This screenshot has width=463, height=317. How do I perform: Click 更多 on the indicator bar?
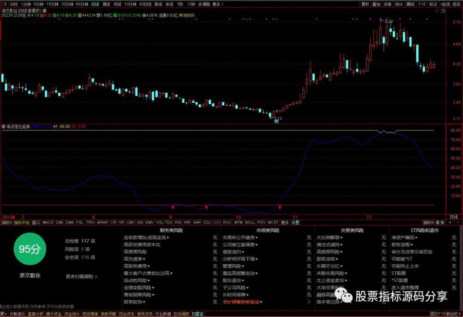(285, 223)
